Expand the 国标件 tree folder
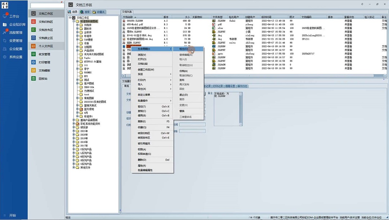Screen dimensions: 389x220 point(77,29)
